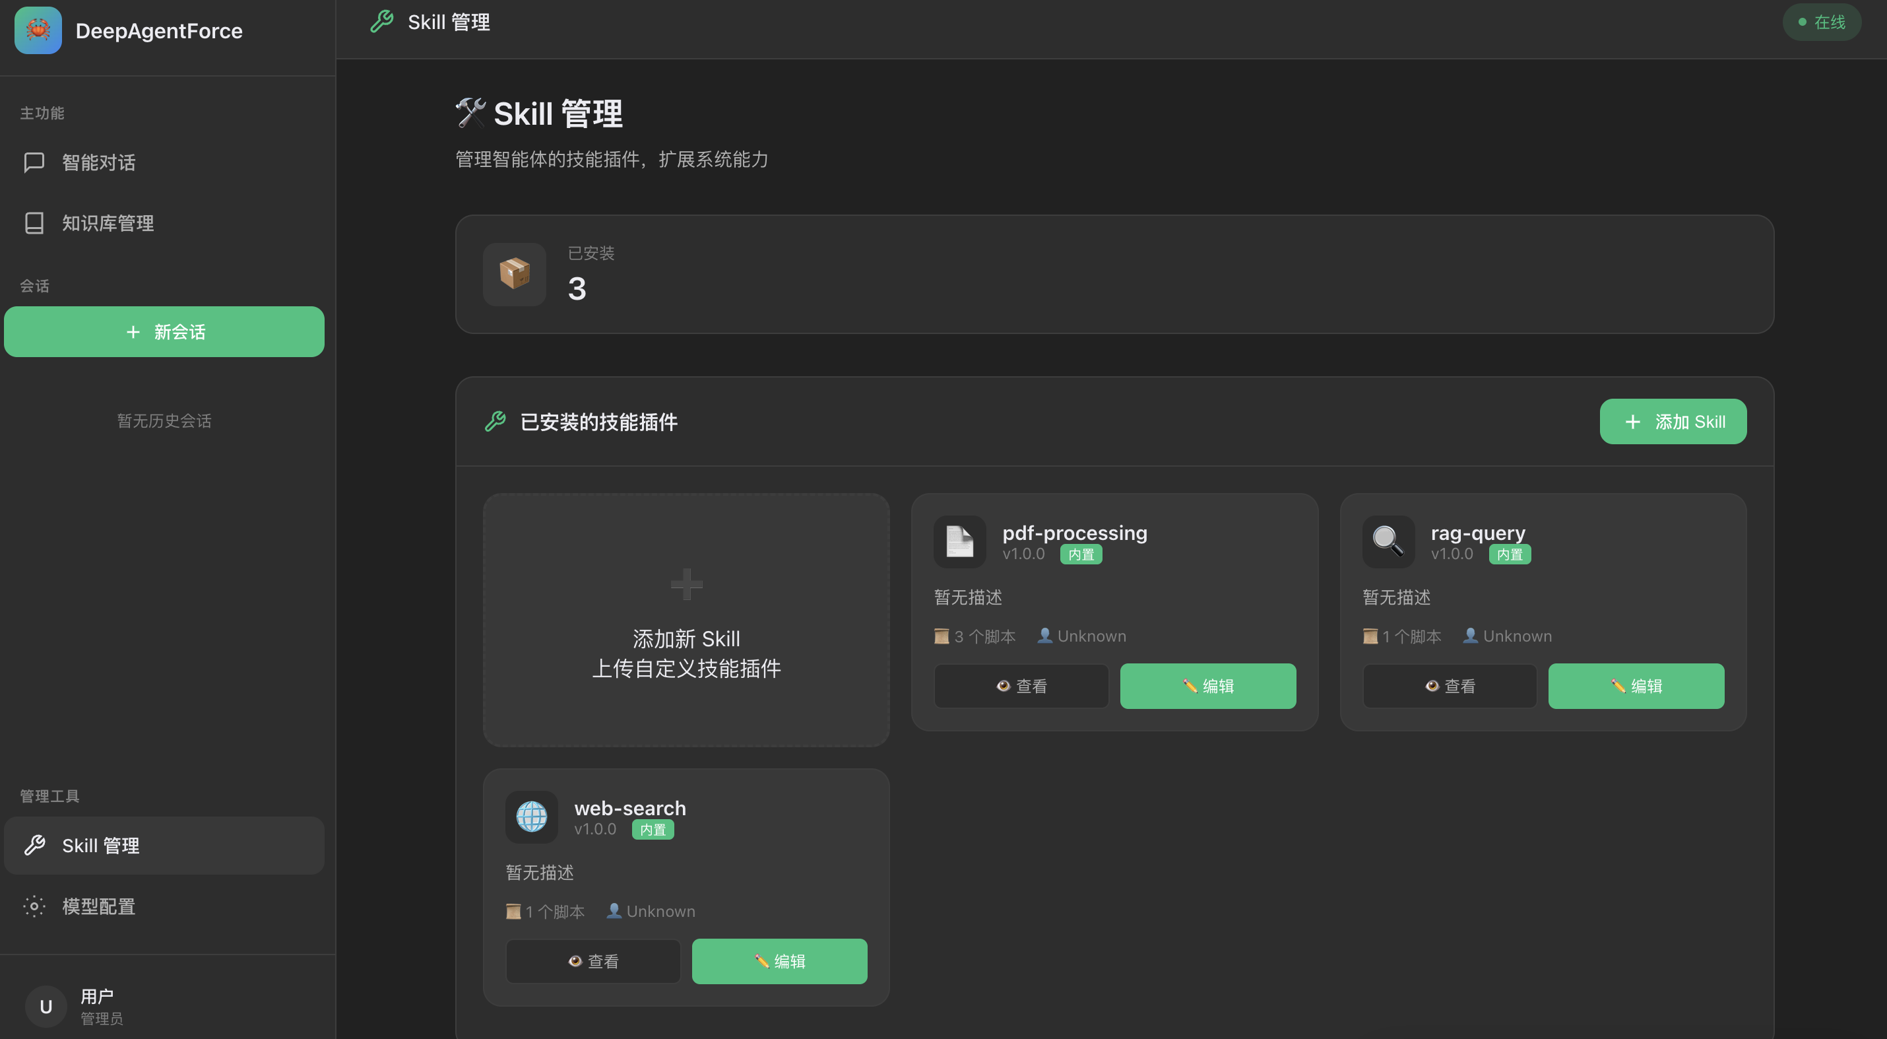Image resolution: width=1887 pixels, height=1039 pixels.
Task: Click the package icon above 已安装 count
Action: click(513, 274)
